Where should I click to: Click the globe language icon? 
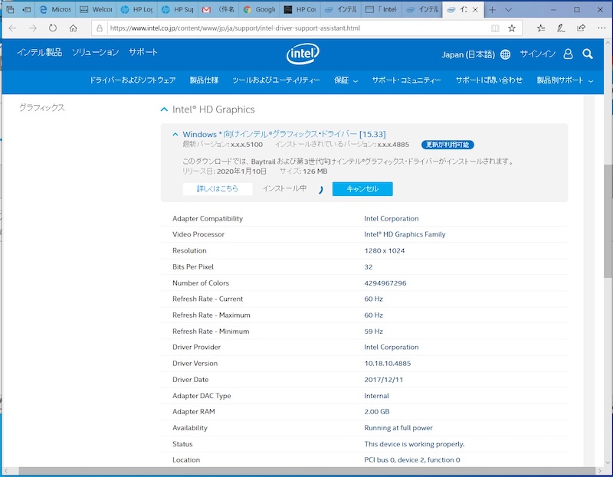pos(505,54)
